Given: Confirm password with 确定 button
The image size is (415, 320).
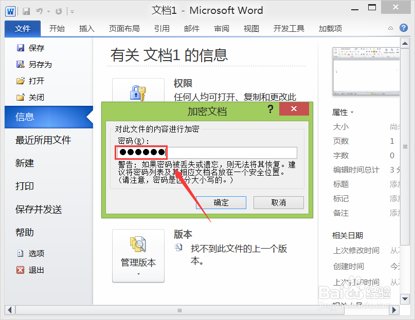Looking at the screenshot, I should [x=221, y=202].
